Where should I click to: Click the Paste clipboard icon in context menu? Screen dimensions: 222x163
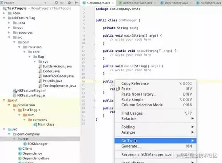(x=118, y=89)
